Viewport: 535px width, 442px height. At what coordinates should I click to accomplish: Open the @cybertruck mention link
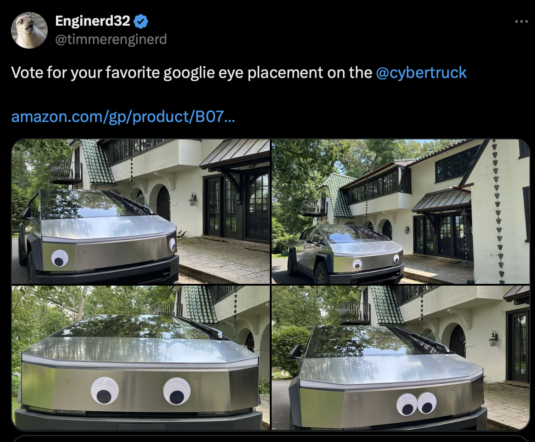421,72
